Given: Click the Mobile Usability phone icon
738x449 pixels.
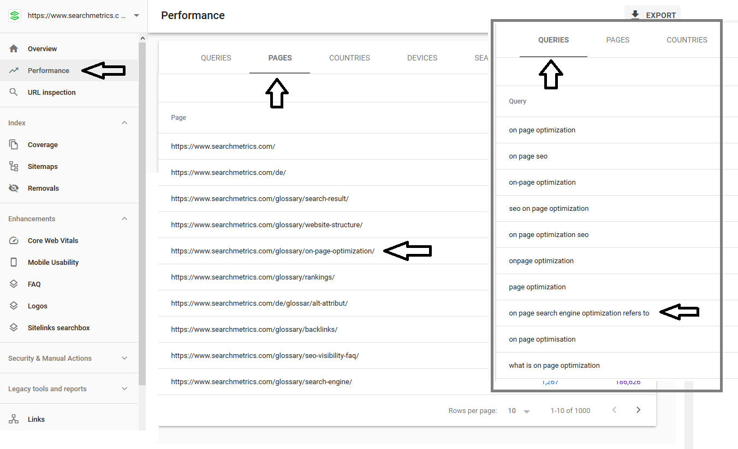Looking at the screenshot, I should [14, 262].
